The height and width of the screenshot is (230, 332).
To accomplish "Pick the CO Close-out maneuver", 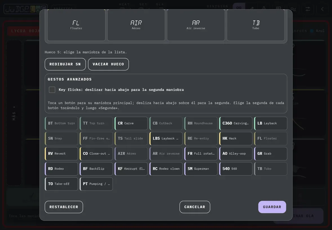I will click(96, 154).
